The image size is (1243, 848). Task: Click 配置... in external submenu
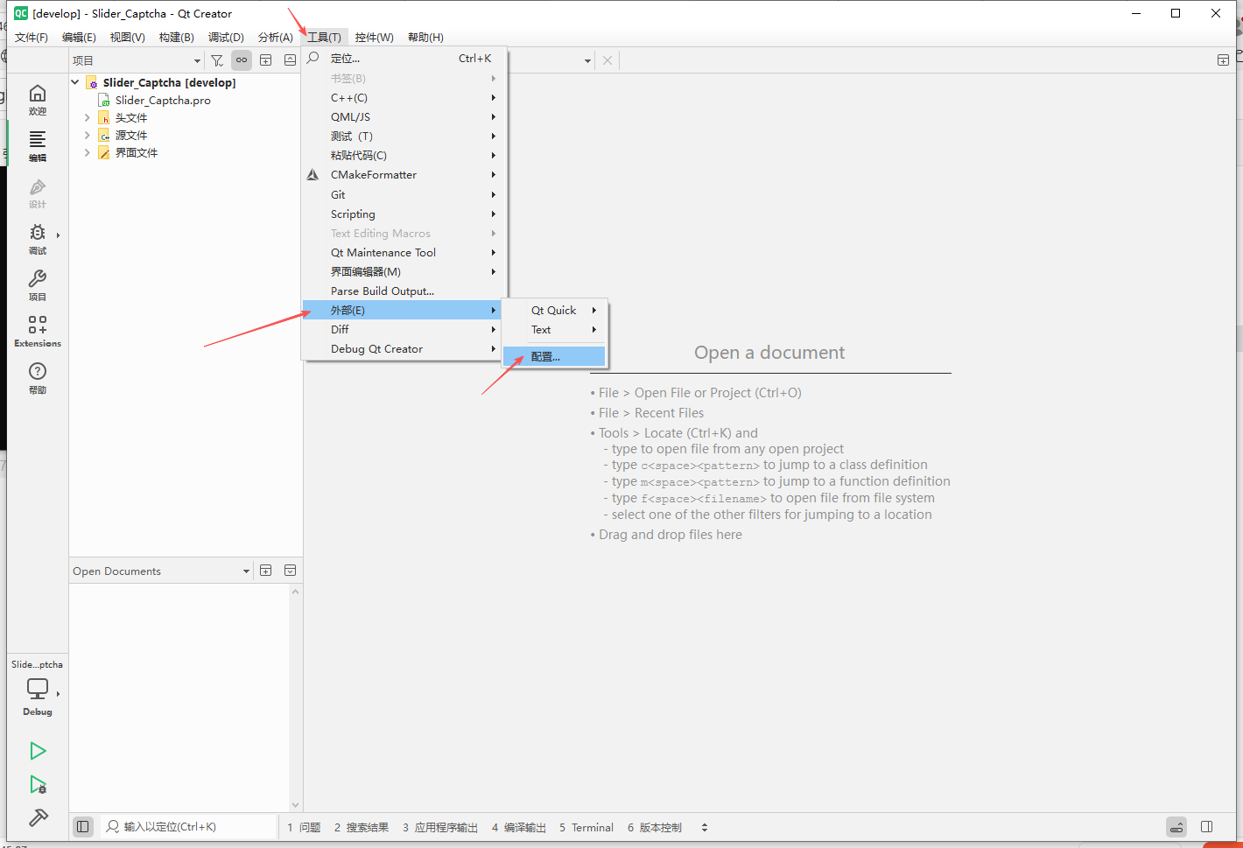click(554, 356)
